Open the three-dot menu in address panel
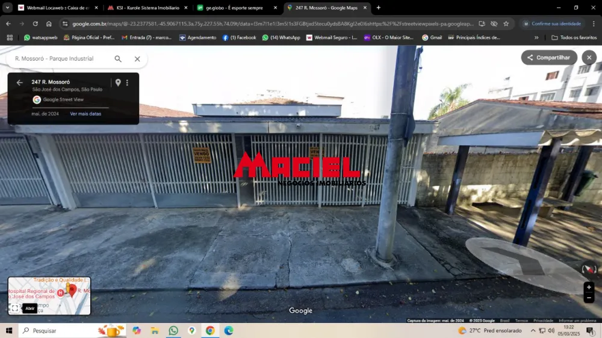 click(x=127, y=83)
